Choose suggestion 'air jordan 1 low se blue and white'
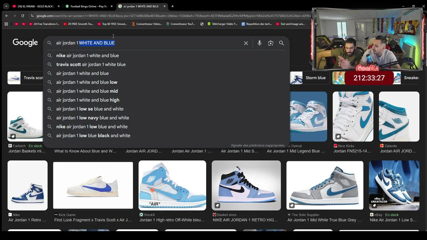 (x=166, y=109)
